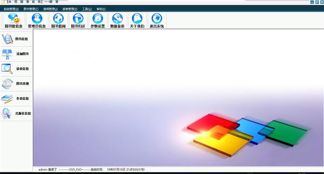This screenshot has width=324, height=174.
Task: Show the 关于我们 about us icon
Action: pos(137,20)
